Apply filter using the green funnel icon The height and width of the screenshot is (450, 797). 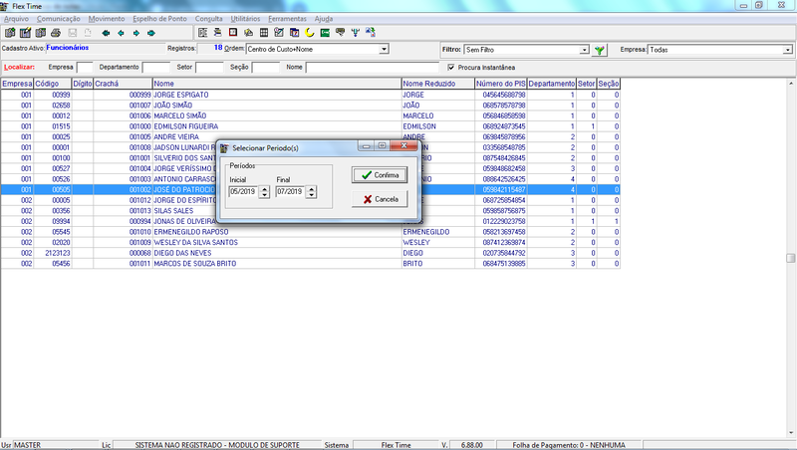point(600,50)
